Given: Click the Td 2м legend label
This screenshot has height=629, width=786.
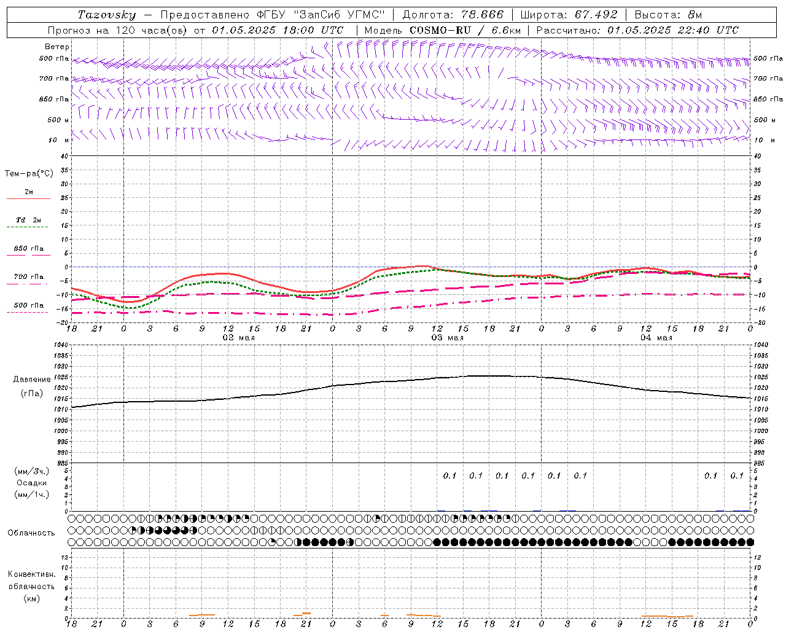Looking at the screenshot, I should pyautogui.click(x=29, y=220).
